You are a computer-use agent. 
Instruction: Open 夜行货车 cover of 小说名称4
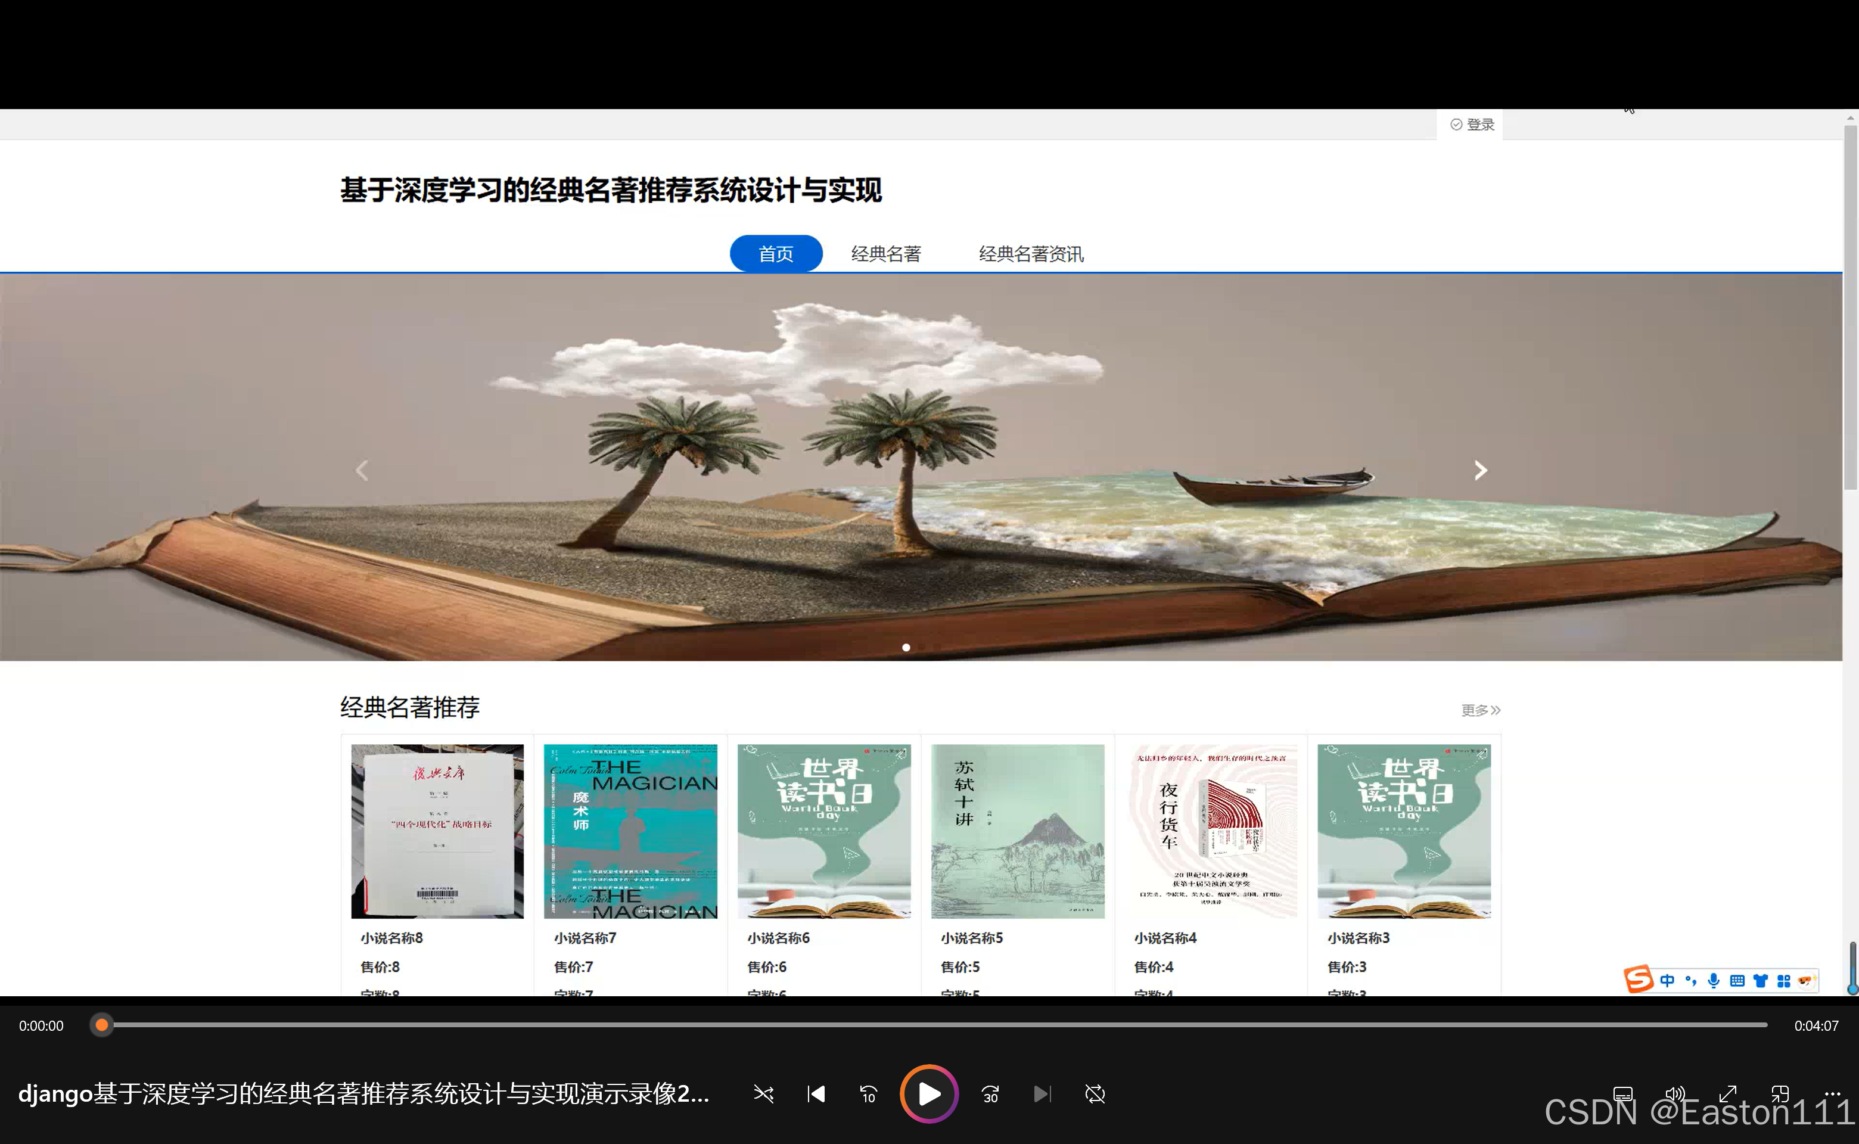point(1211,831)
